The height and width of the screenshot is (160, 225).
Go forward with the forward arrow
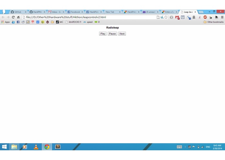pyautogui.click(x=8, y=17)
